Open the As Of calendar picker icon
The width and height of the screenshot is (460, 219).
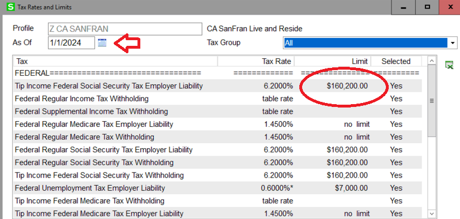coord(102,43)
